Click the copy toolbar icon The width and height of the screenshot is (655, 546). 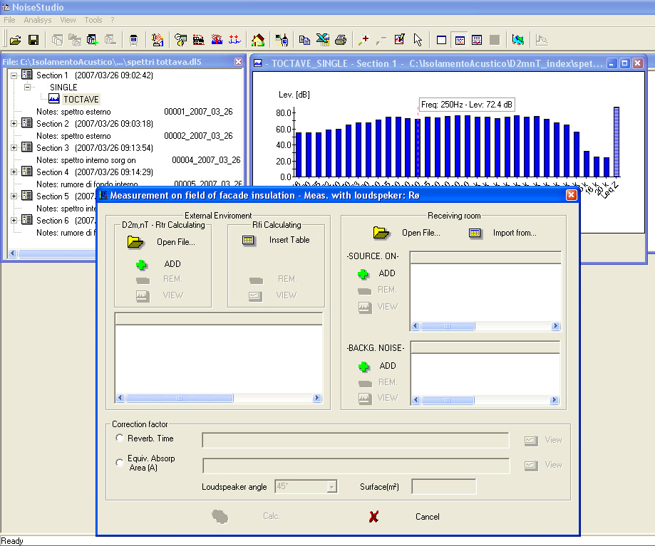[x=304, y=40]
